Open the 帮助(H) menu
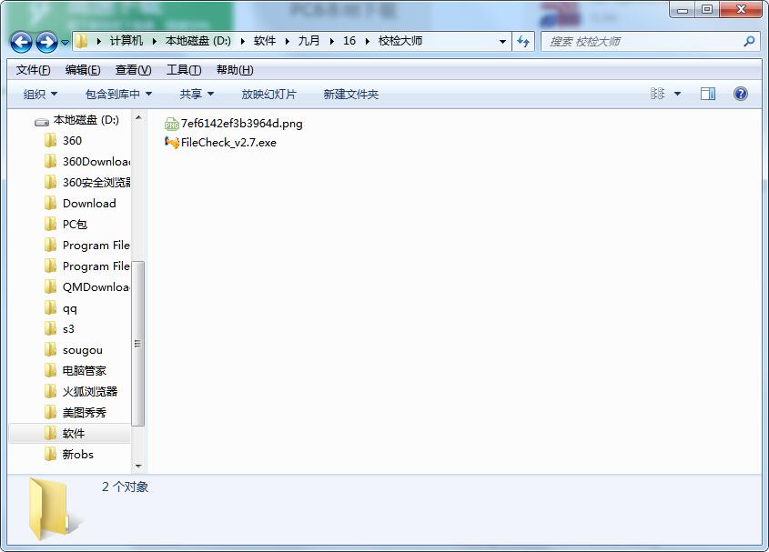This screenshot has width=769, height=552. point(235,70)
